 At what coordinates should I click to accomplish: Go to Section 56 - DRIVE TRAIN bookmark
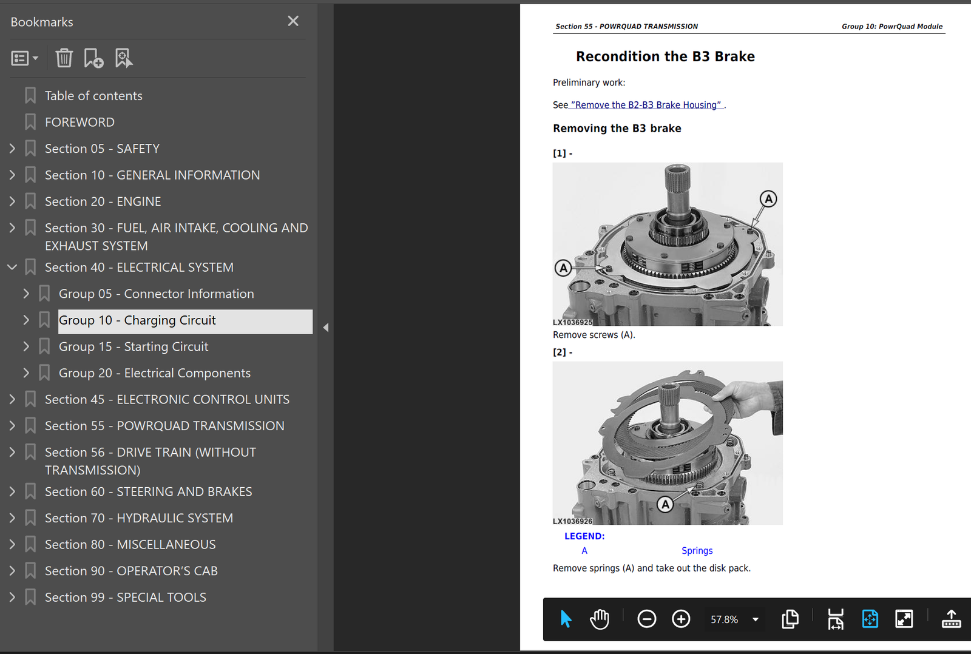[x=151, y=461]
